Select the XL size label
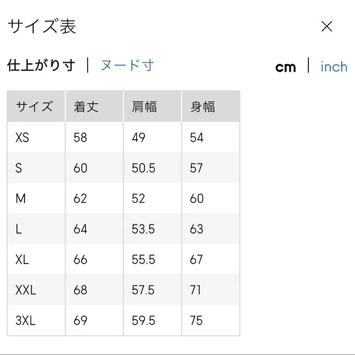355x355 pixels. pyautogui.click(x=23, y=260)
